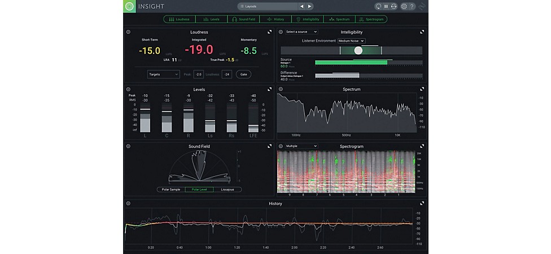Click the 2:00 mark on History timeline
Viewport: 551px width, 254px height.
(295, 247)
